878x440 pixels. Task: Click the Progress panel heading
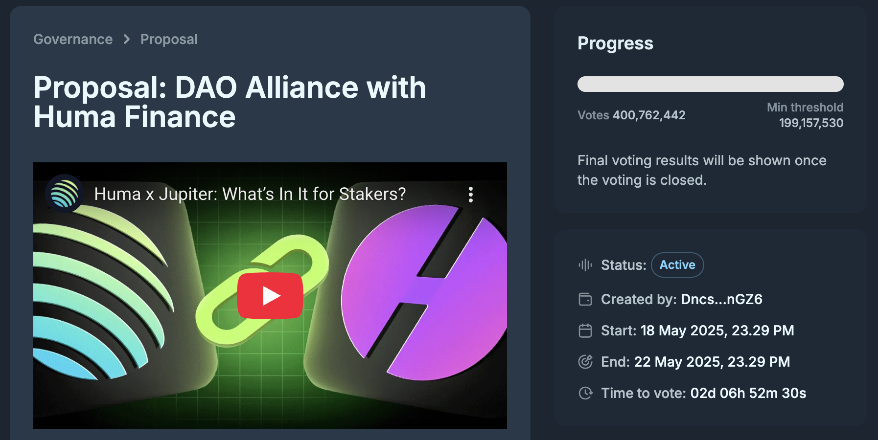(615, 44)
